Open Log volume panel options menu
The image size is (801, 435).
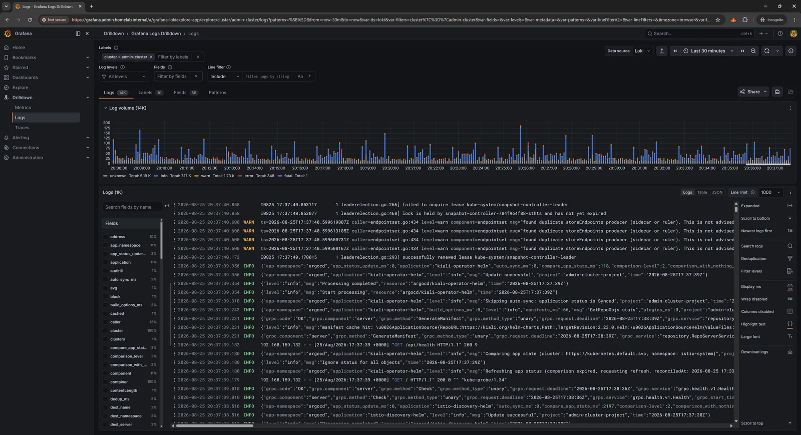click(790, 108)
